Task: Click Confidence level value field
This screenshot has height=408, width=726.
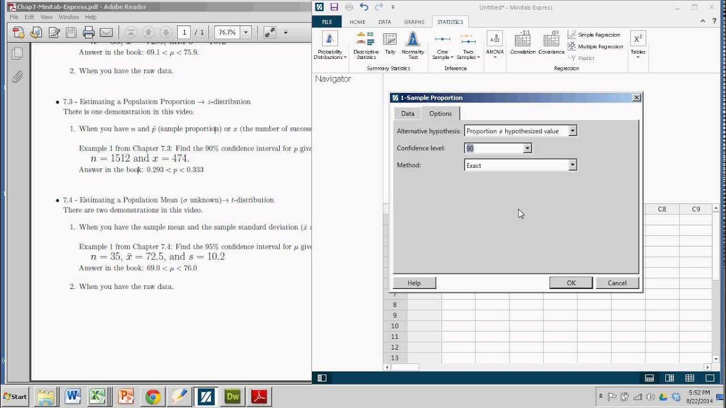Action: pos(494,148)
